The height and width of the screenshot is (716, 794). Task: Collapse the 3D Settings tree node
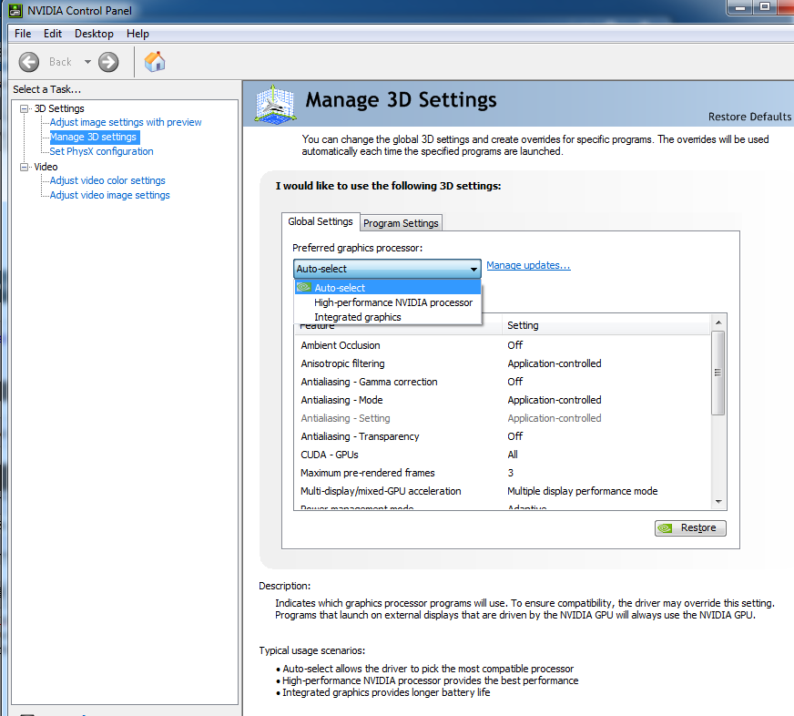[24, 108]
